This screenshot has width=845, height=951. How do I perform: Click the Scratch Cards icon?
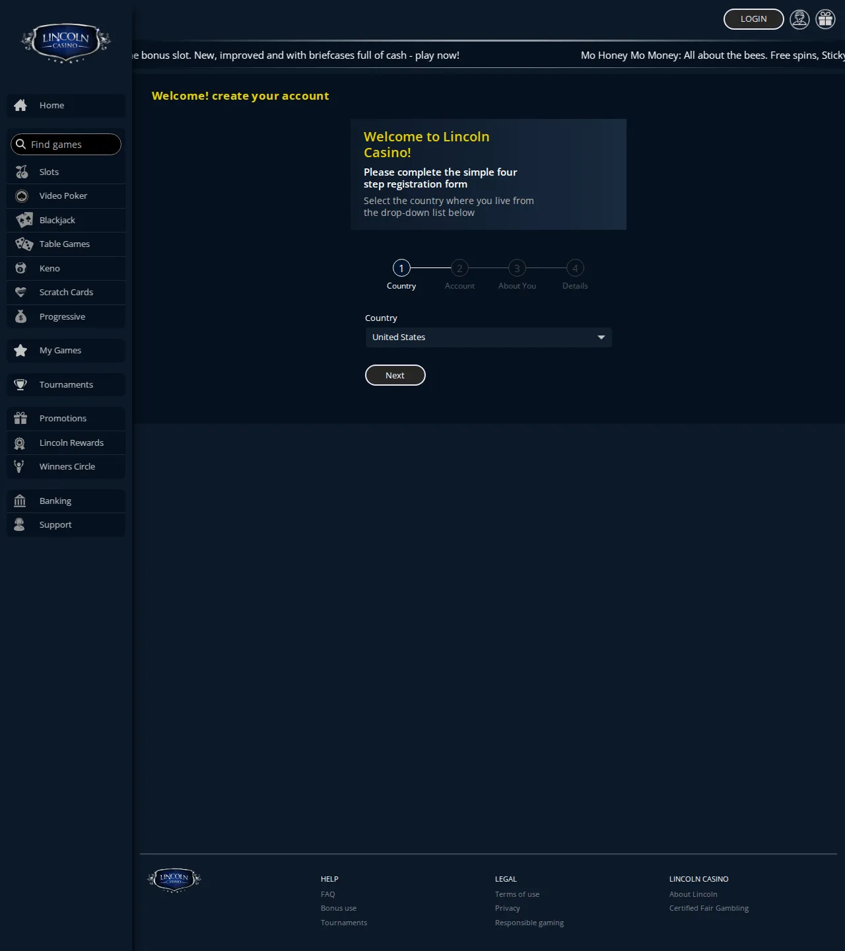tap(20, 292)
